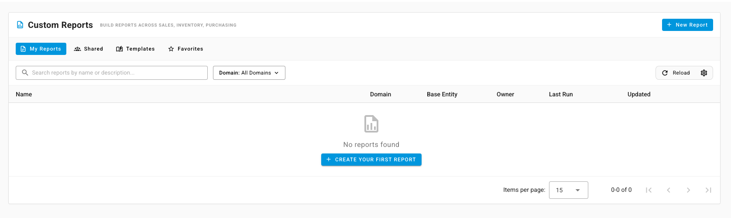The height and width of the screenshot is (218, 731).
Task: Reload the reports list
Action: tap(676, 73)
